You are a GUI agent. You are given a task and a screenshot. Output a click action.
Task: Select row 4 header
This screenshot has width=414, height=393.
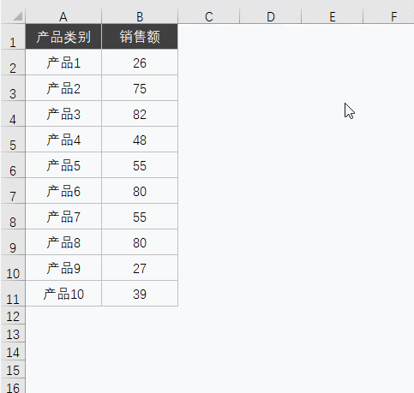(13, 114)
